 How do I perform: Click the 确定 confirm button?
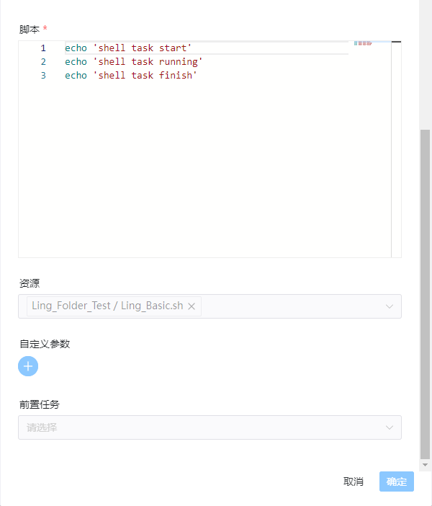397,481
